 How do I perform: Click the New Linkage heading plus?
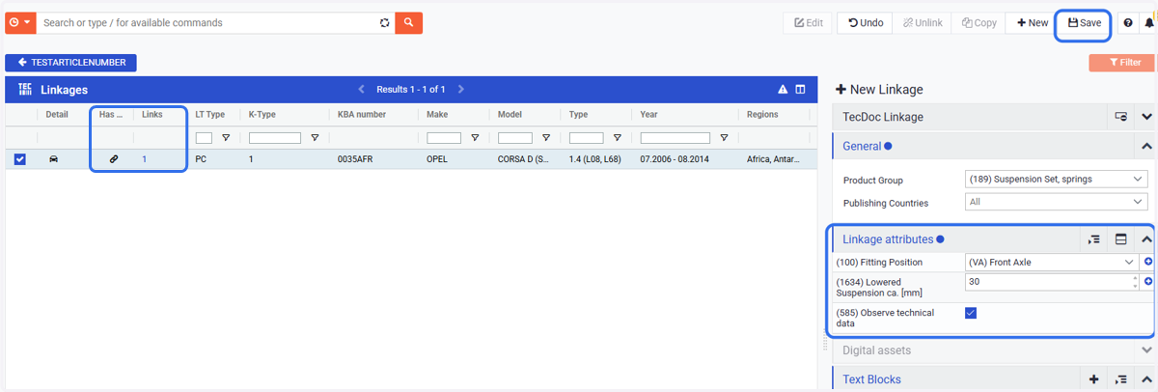(x=841, y=90)
